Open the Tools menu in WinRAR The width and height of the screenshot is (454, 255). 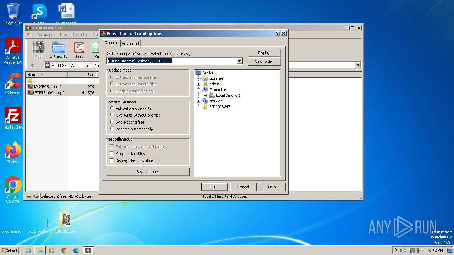[x=64, y=35]
